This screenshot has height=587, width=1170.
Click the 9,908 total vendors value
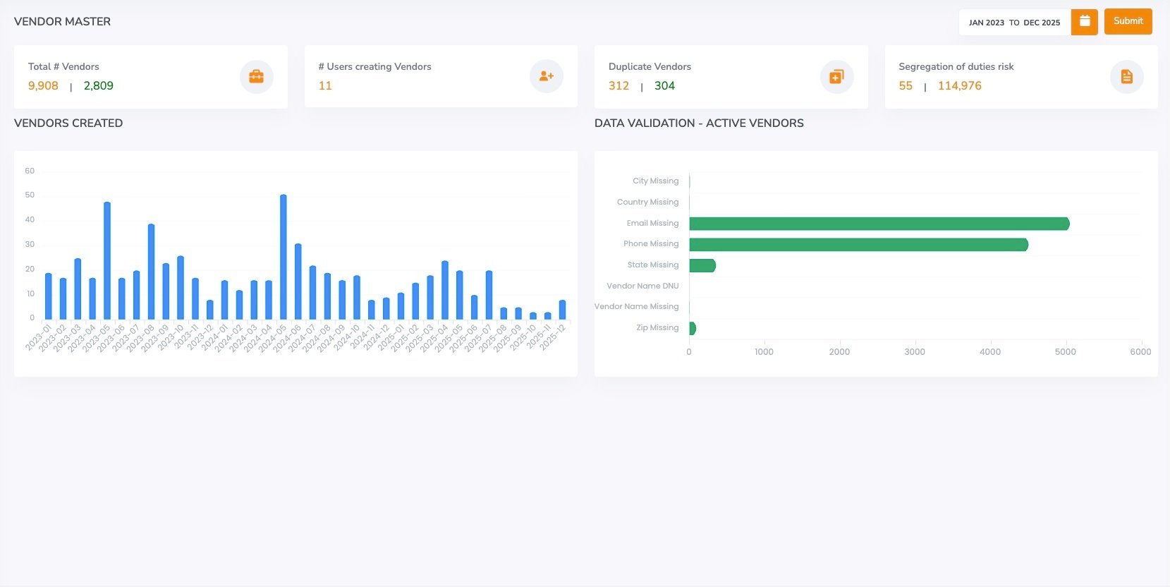[43, 86]
